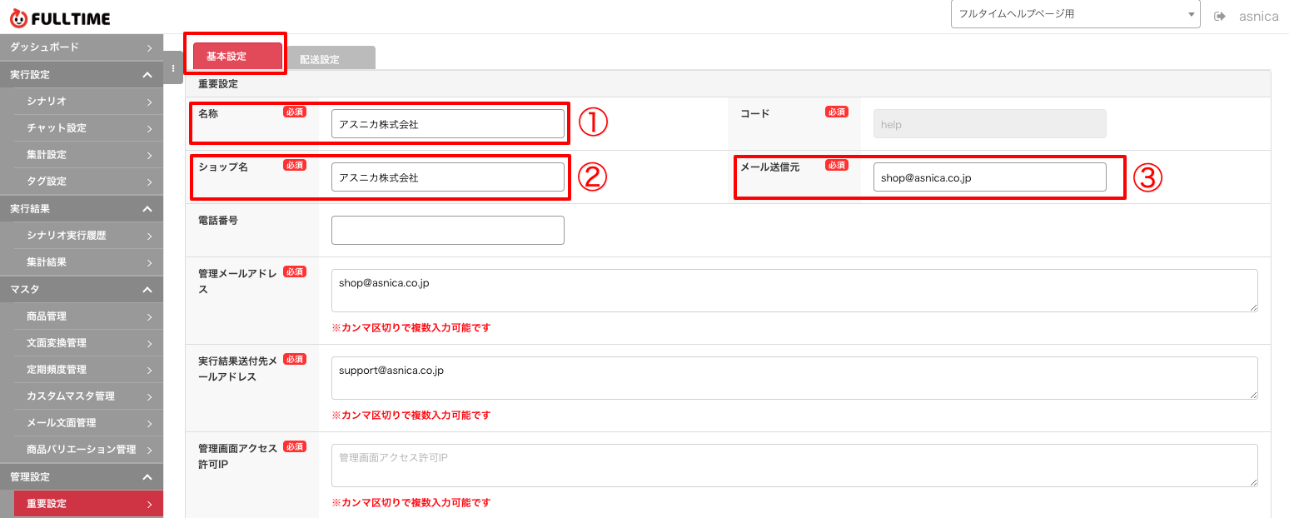Screen dimensions: 1289x518
Task: Click the 必須 badge next to コード
Action: tap(837, 112)
